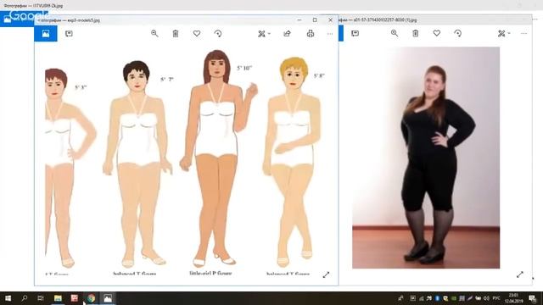543x305 pixels.
Task: Expand Edit & Create arrow in right window
Action: (x=509, y=34)
